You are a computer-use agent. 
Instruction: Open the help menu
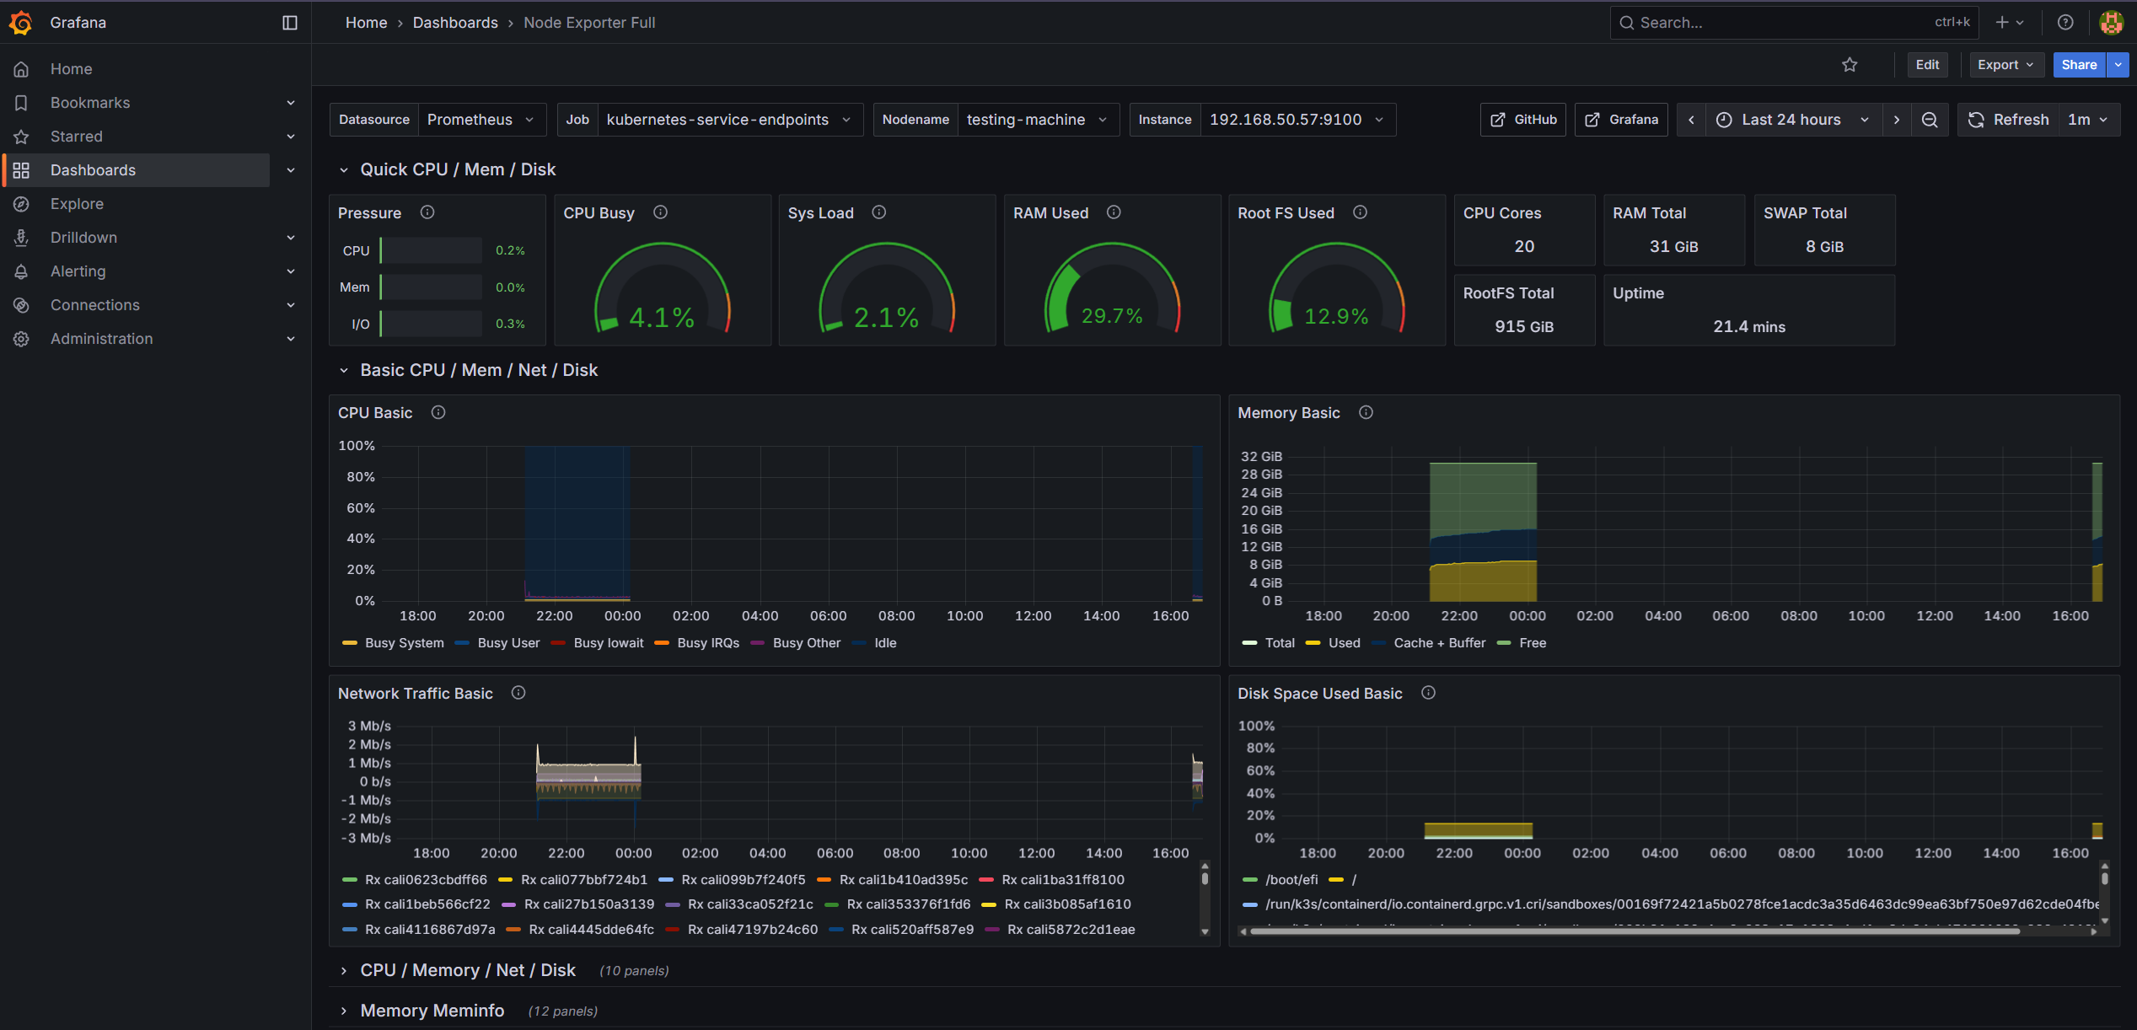[2065, 22]
